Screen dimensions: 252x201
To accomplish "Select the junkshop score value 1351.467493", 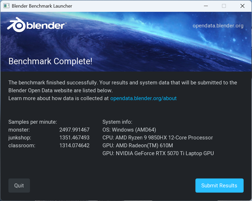I will click(x=74, y=138).
